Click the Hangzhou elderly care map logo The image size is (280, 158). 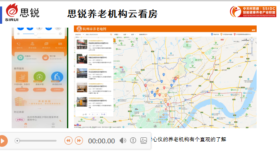(79, 29)
